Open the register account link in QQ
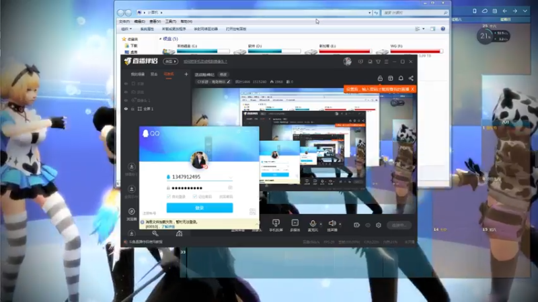The width and height of the screenshot is (538, 302). tap(149, 213)
